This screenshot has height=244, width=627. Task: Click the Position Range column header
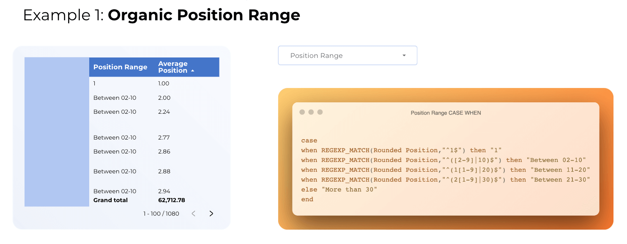tap(120, 67)
